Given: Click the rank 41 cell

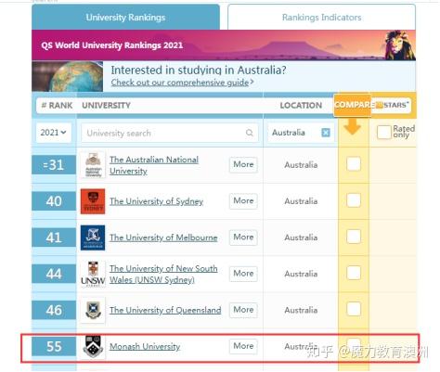Looking at the screenshot, I should [x=54, y=237].
